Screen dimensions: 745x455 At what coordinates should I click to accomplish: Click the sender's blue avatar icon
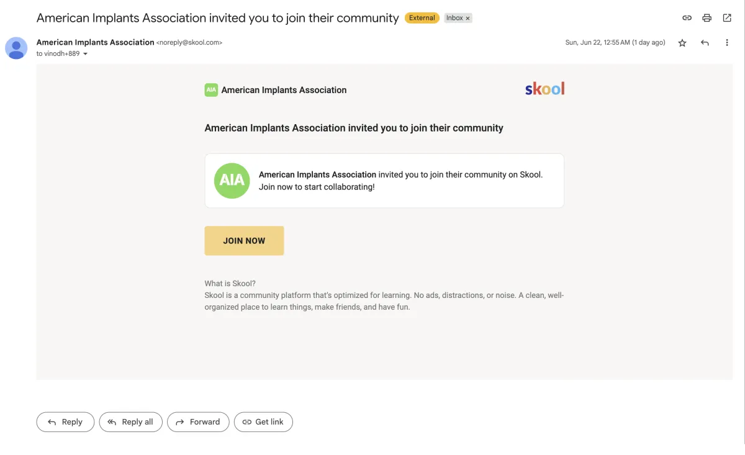16,48
